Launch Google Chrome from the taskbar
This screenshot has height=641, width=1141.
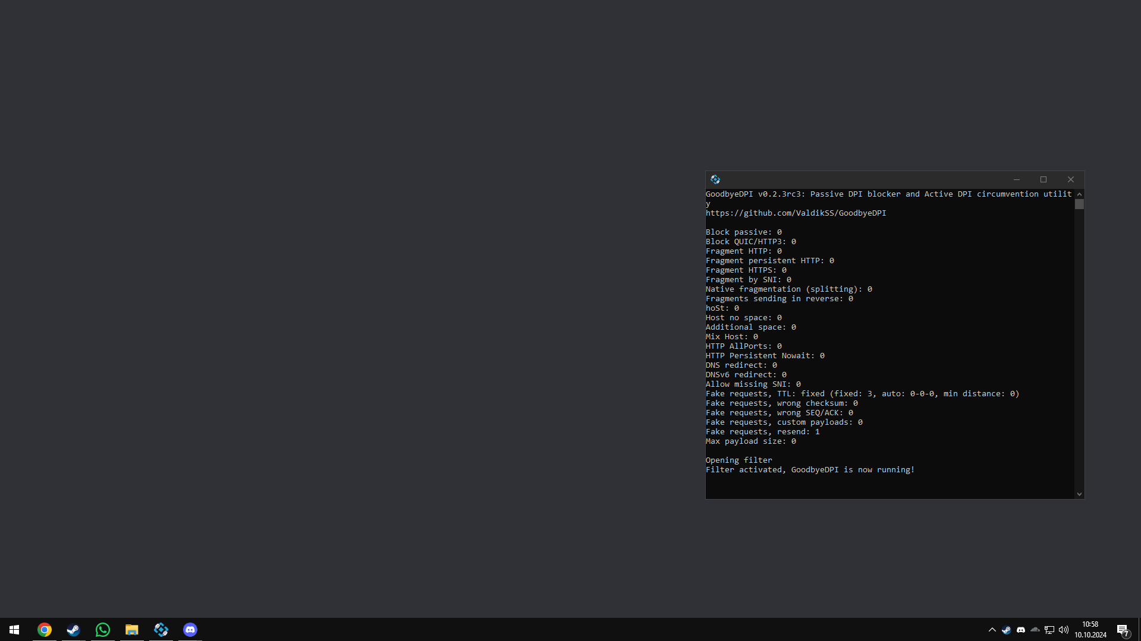click(x=45, y=630)
